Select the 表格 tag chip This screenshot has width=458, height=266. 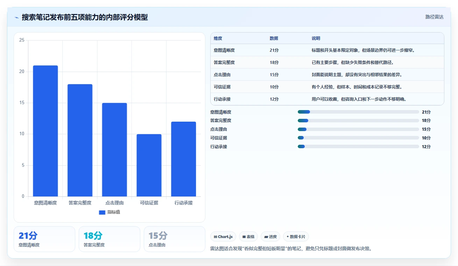[x=248, y=237]
